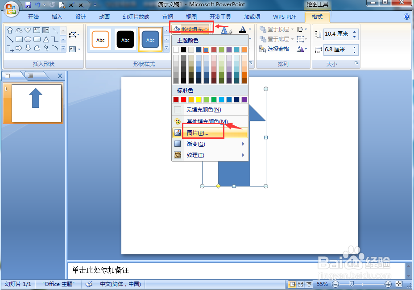
Task: Open the Home (开始) tab
Action: [33, 17]
